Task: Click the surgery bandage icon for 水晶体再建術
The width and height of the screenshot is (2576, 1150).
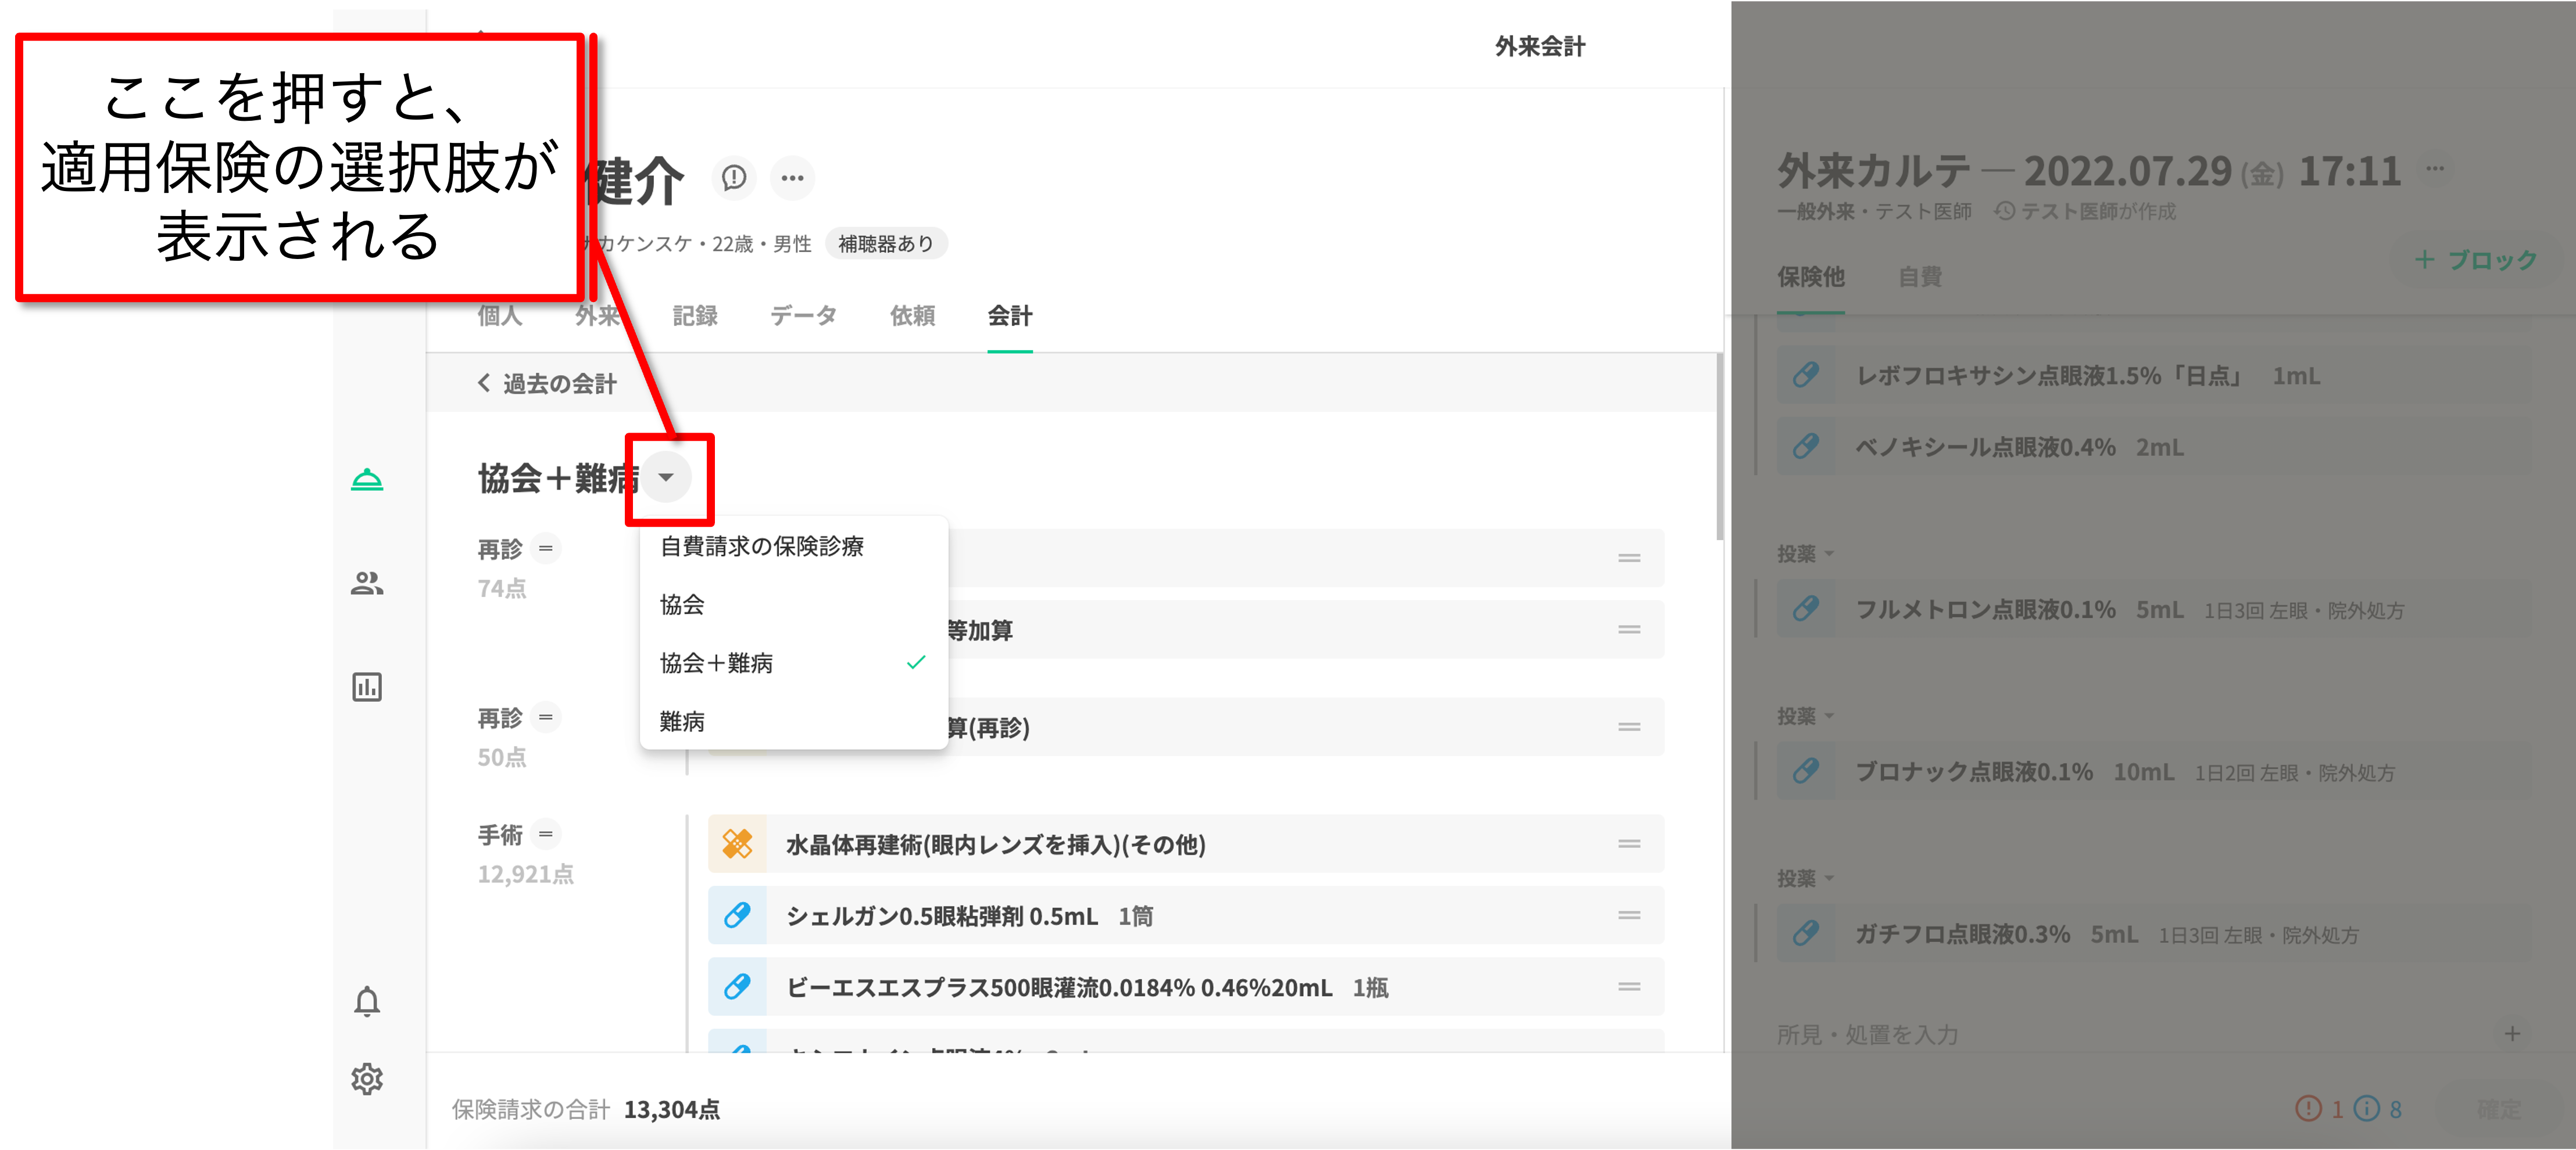Action: [737, 844]
